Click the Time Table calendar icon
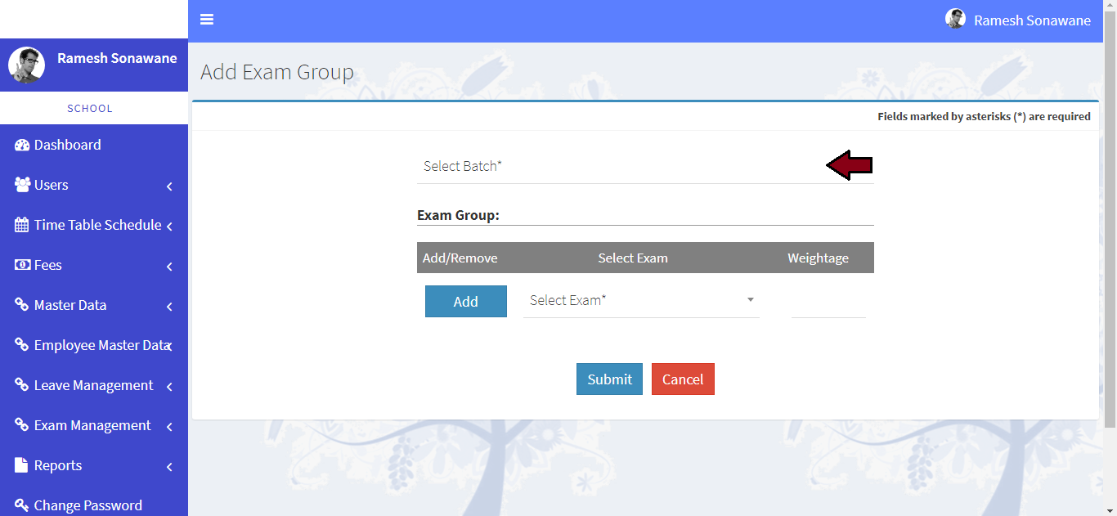The height and width of the screenshot is (516, 1117). [x=22, y=225]
